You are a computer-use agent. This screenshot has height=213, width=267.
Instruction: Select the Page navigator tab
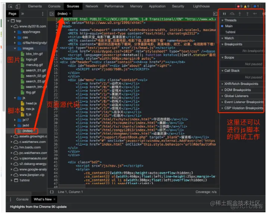pyautogui.click(x=12, y=13)
